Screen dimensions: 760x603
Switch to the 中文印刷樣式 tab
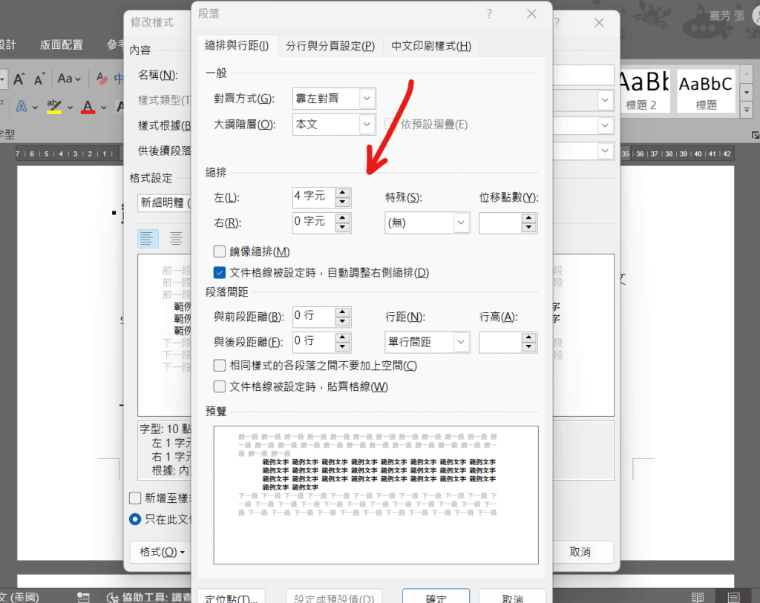[x=431, y=46]
